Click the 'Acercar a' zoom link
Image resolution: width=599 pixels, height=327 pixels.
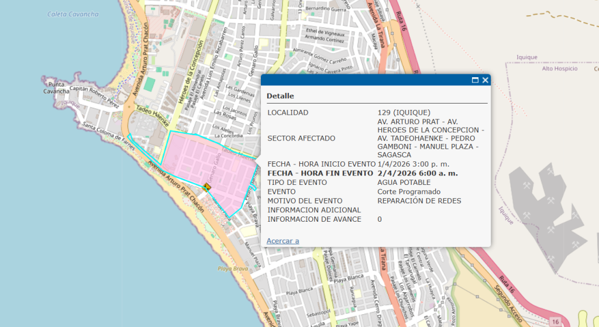coord(283,240)
